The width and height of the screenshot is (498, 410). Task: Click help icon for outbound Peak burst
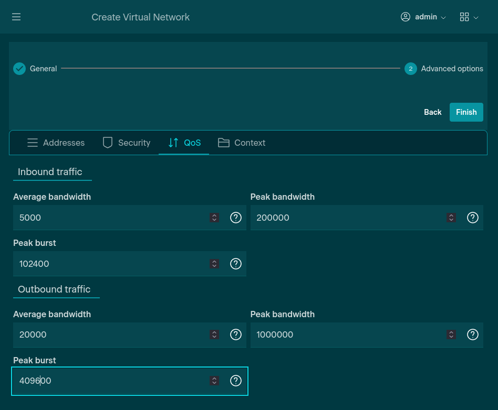point(236,381)
